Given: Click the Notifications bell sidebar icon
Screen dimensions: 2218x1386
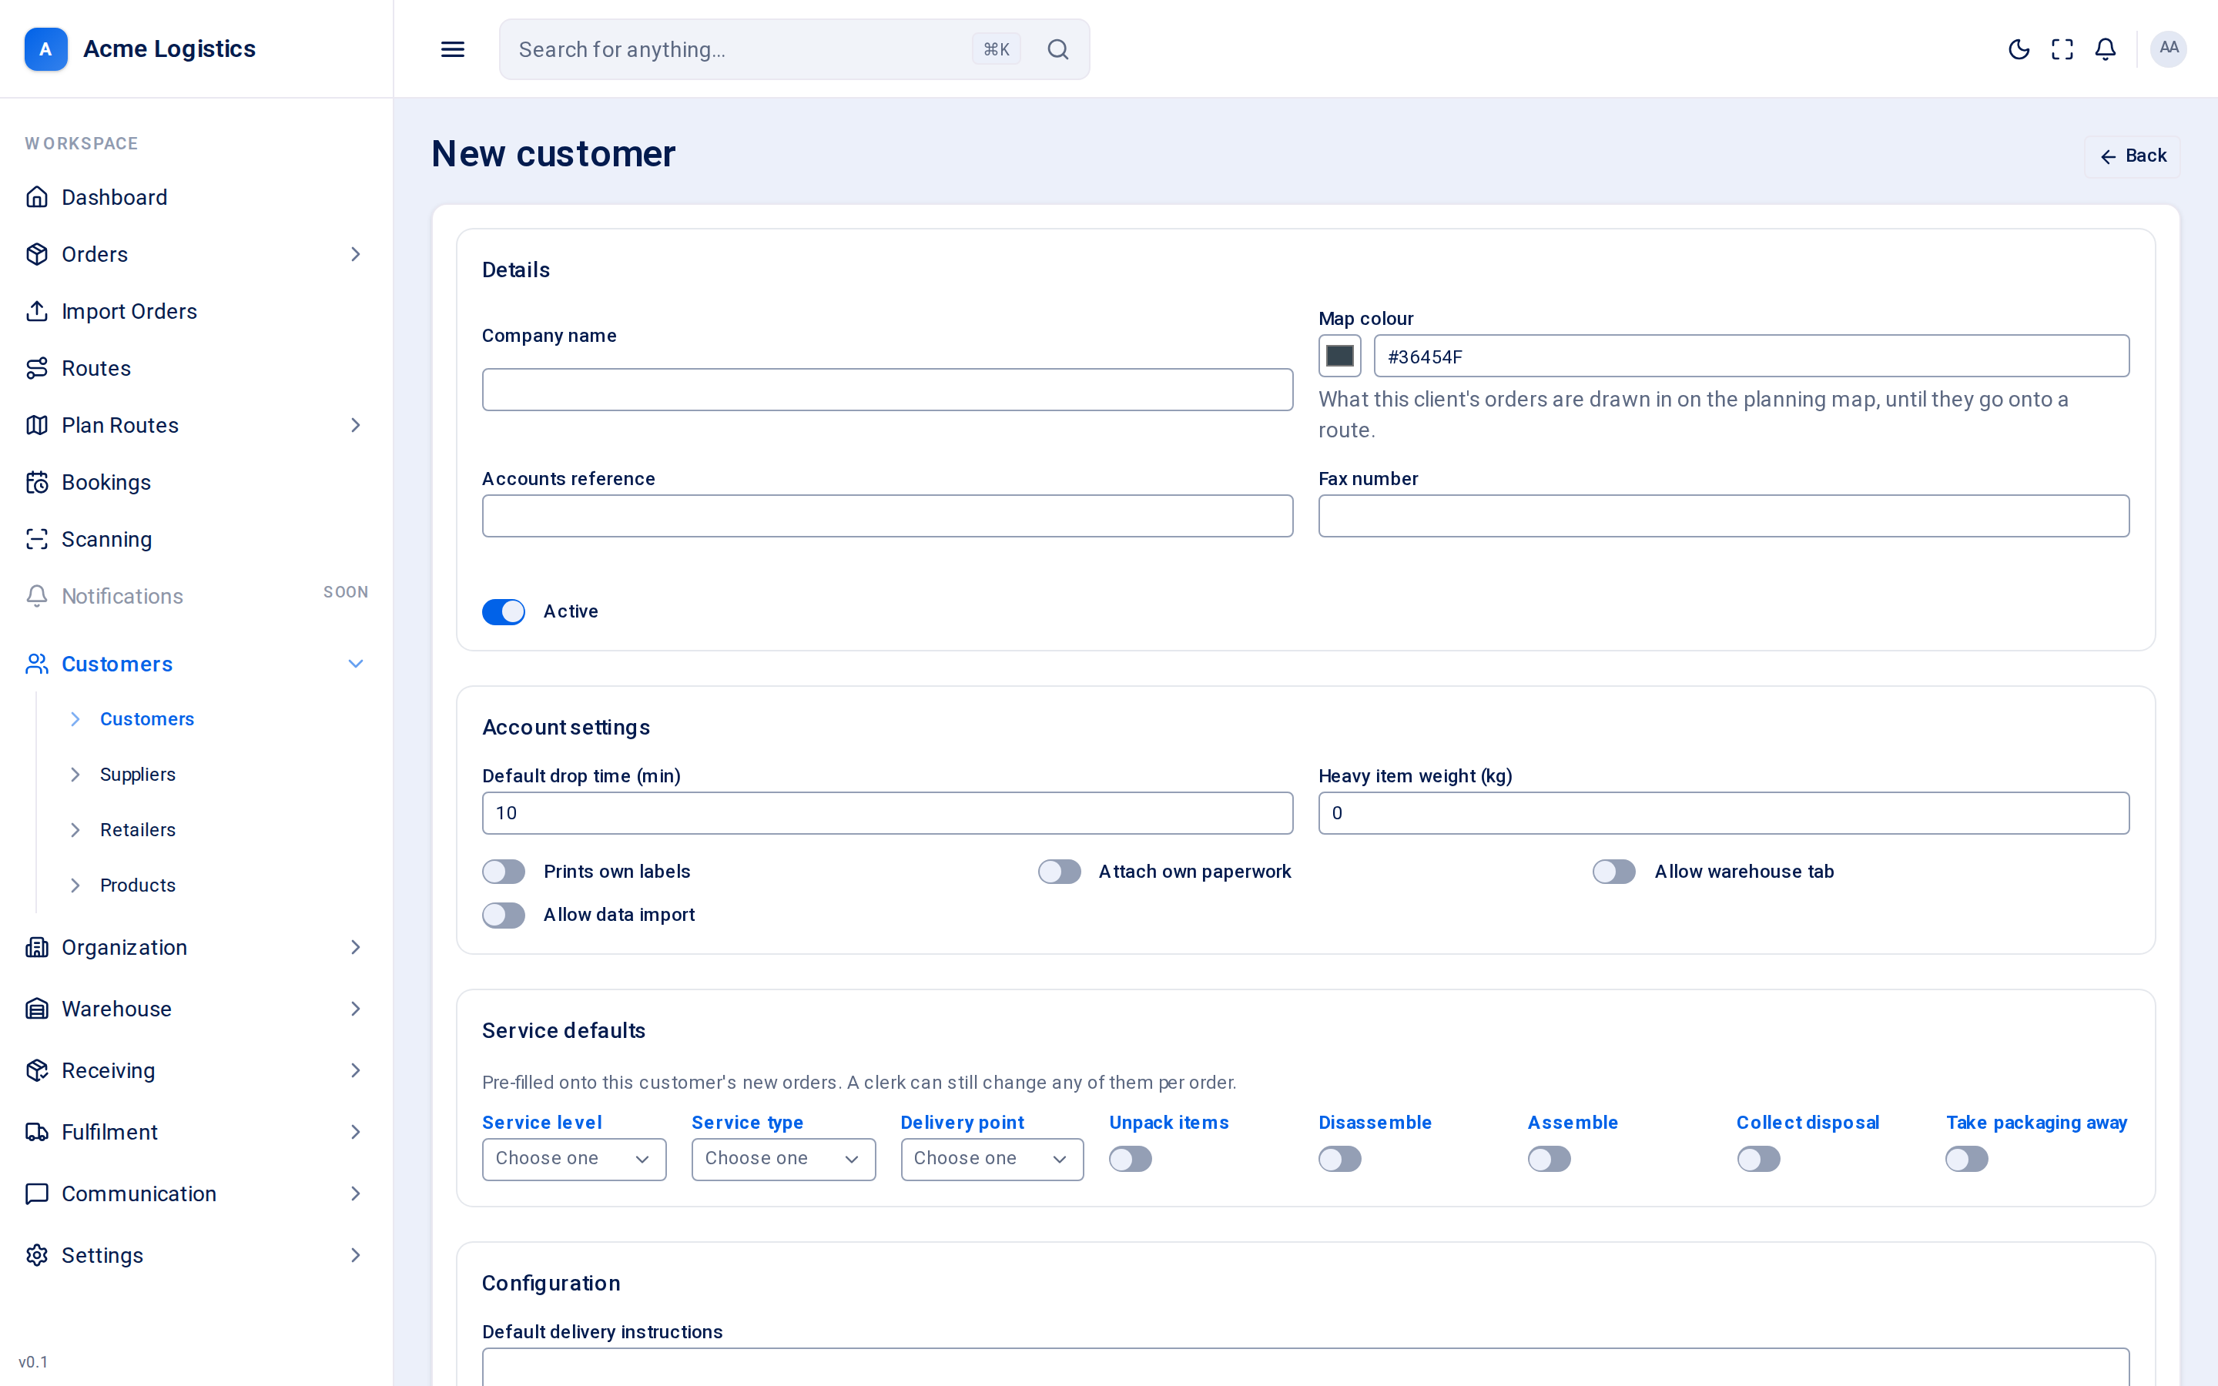Looking at the screenshot, I should coord(37,596).
